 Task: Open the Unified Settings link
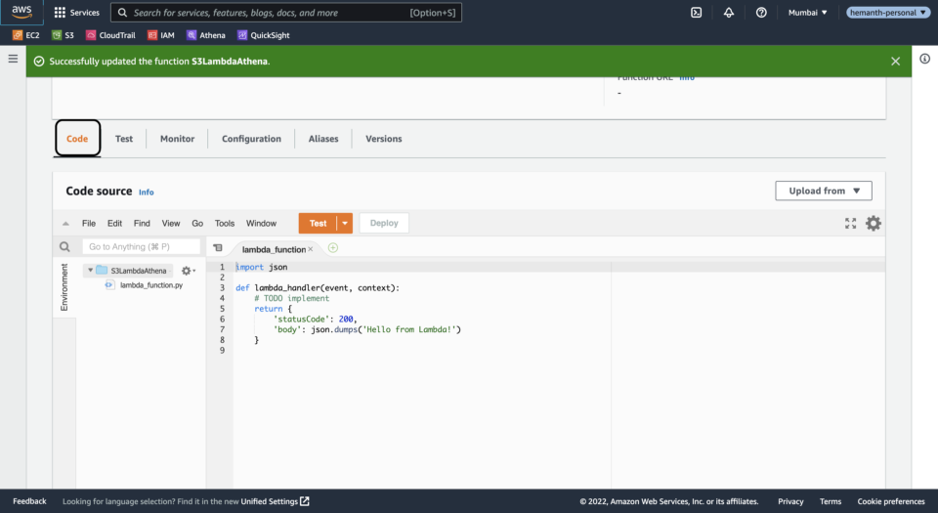click(x=276, y=501)
